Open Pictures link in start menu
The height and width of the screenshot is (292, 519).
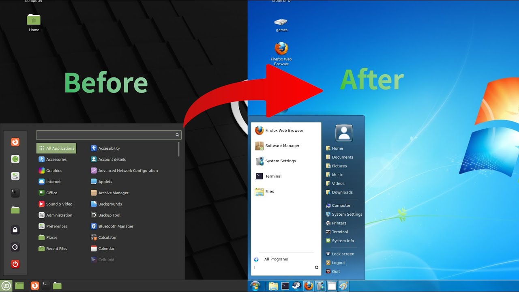tap(336, 166)
